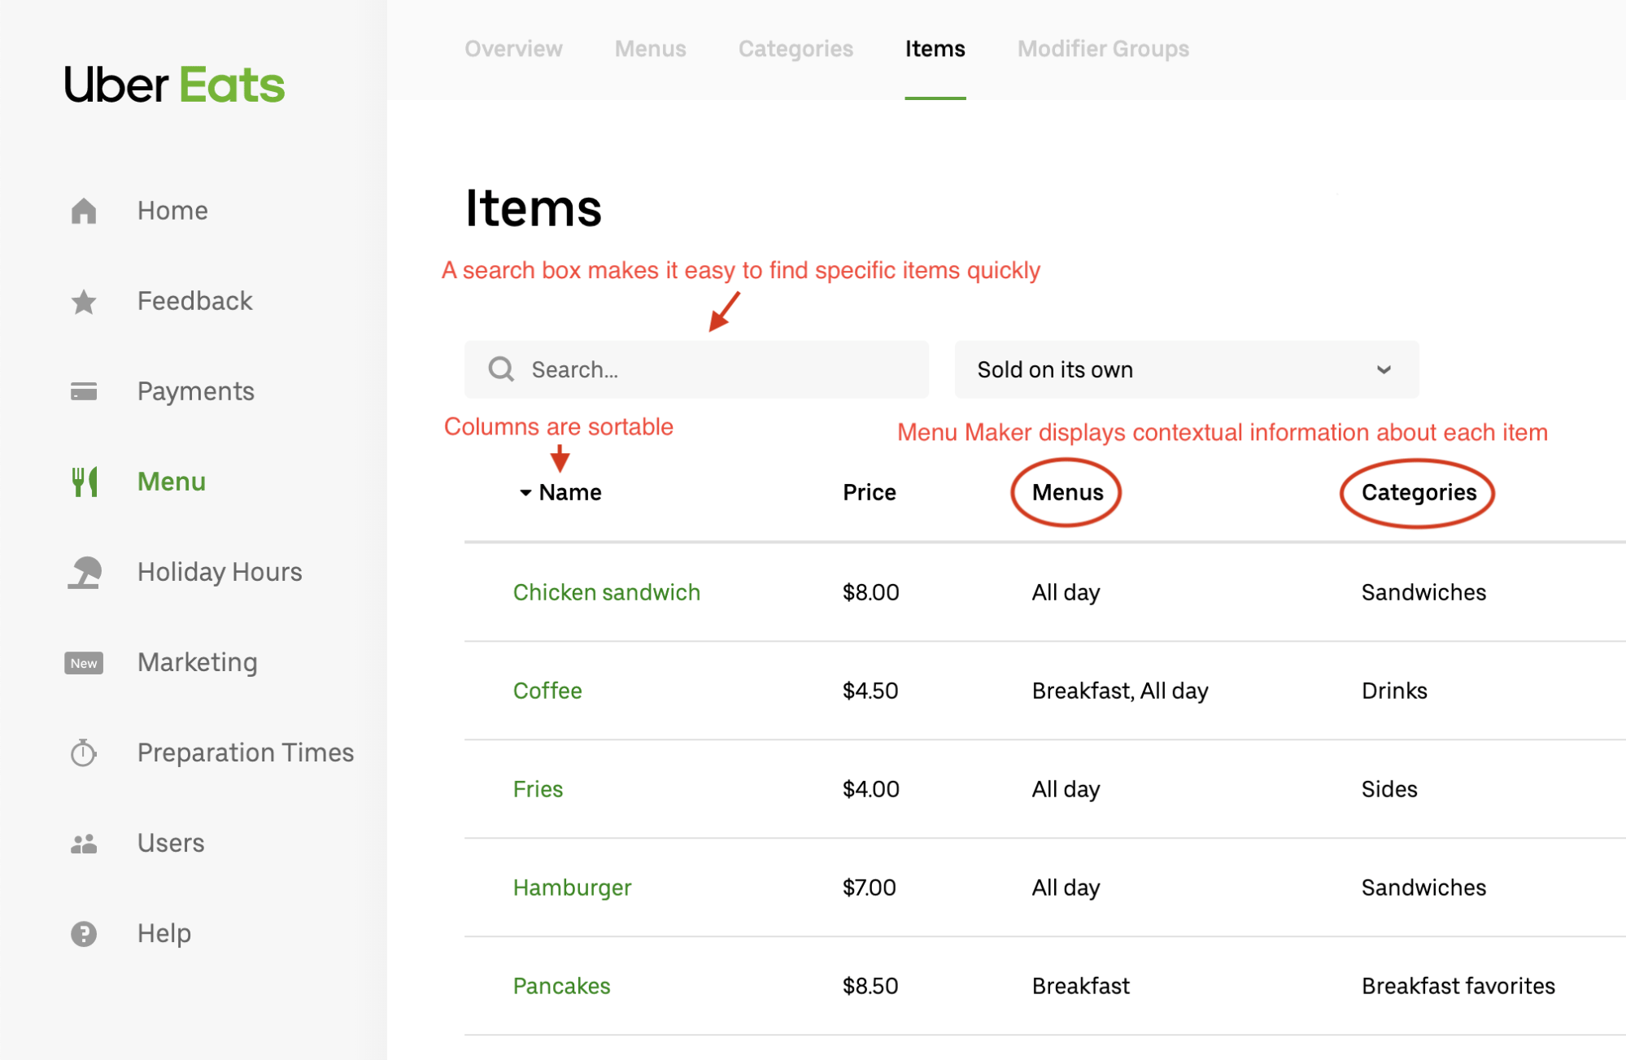The width and height of the screenshot is (1626, 1060).
Task: Toggle the Name column sort arrow
Action: (525, 492)
